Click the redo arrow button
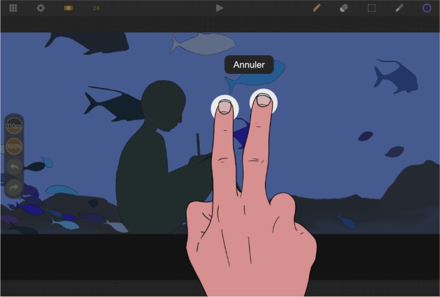The image size is (440, 297). pyautogui.click(x=14, y=187)
